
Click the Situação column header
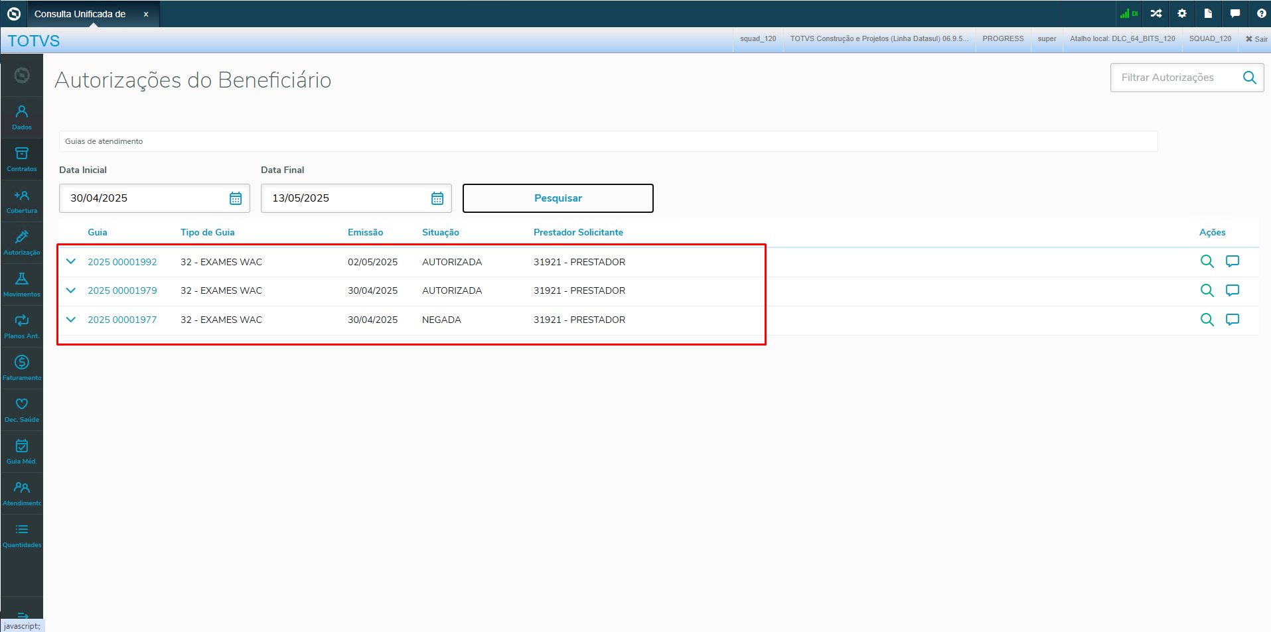(x=441, y=232)
